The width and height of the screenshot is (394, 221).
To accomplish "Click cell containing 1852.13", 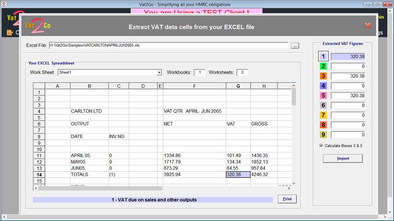I will pyautogui.click(x=264, y=162).
